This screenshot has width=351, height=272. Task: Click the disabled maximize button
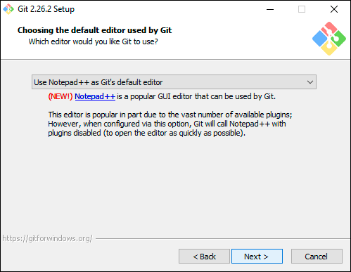(x=302, y=9)
